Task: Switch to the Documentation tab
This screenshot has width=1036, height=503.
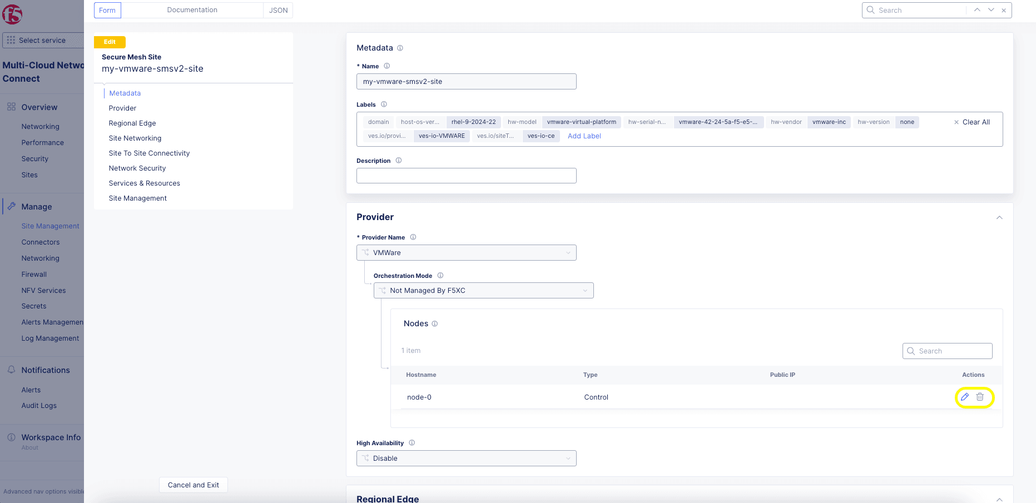Action: pos(192,10)
